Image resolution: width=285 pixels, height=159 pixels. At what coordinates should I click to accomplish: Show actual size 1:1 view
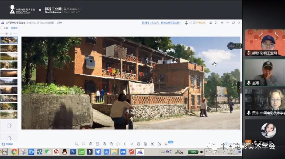pyautogui.click(x=98, y=144)
